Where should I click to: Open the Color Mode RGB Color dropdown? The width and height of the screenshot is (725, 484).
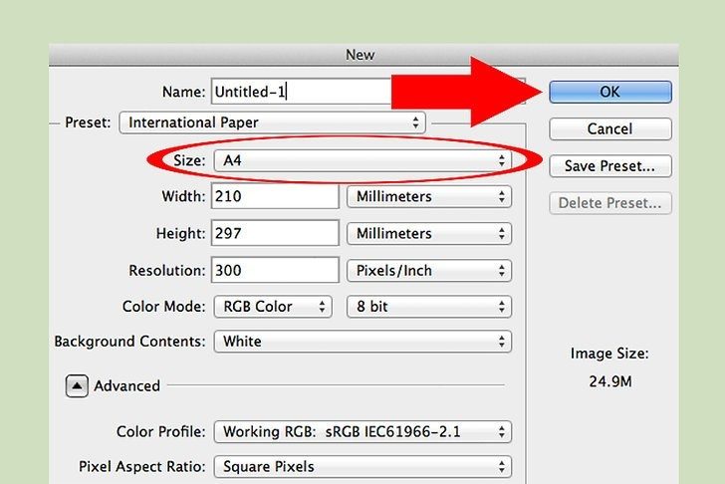point(272,307)
